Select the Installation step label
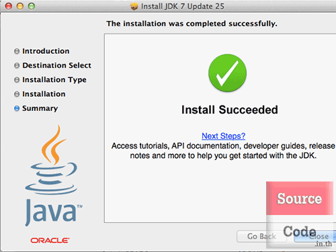The image size is (336, 252). point(44,94)
